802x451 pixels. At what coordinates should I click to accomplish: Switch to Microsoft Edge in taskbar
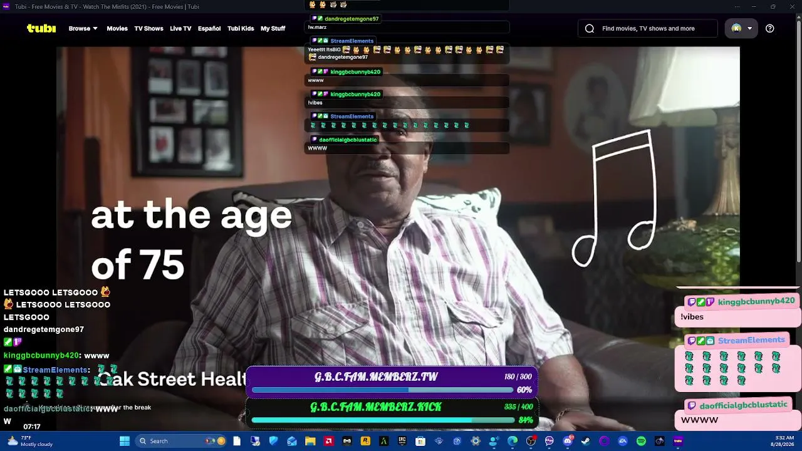click(x=513, y=441)
